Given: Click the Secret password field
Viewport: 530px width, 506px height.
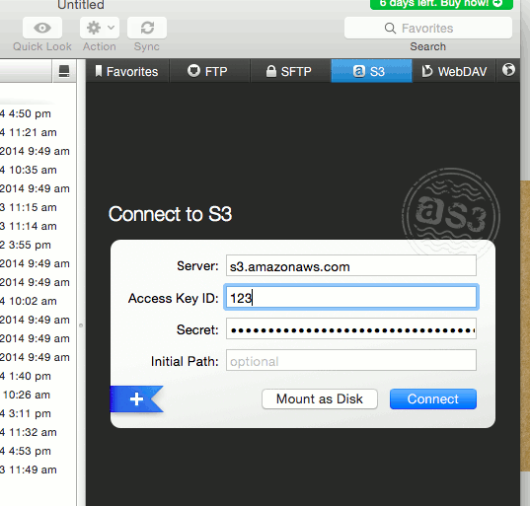Looking at the screenshot, I should [x=351, y=328].
